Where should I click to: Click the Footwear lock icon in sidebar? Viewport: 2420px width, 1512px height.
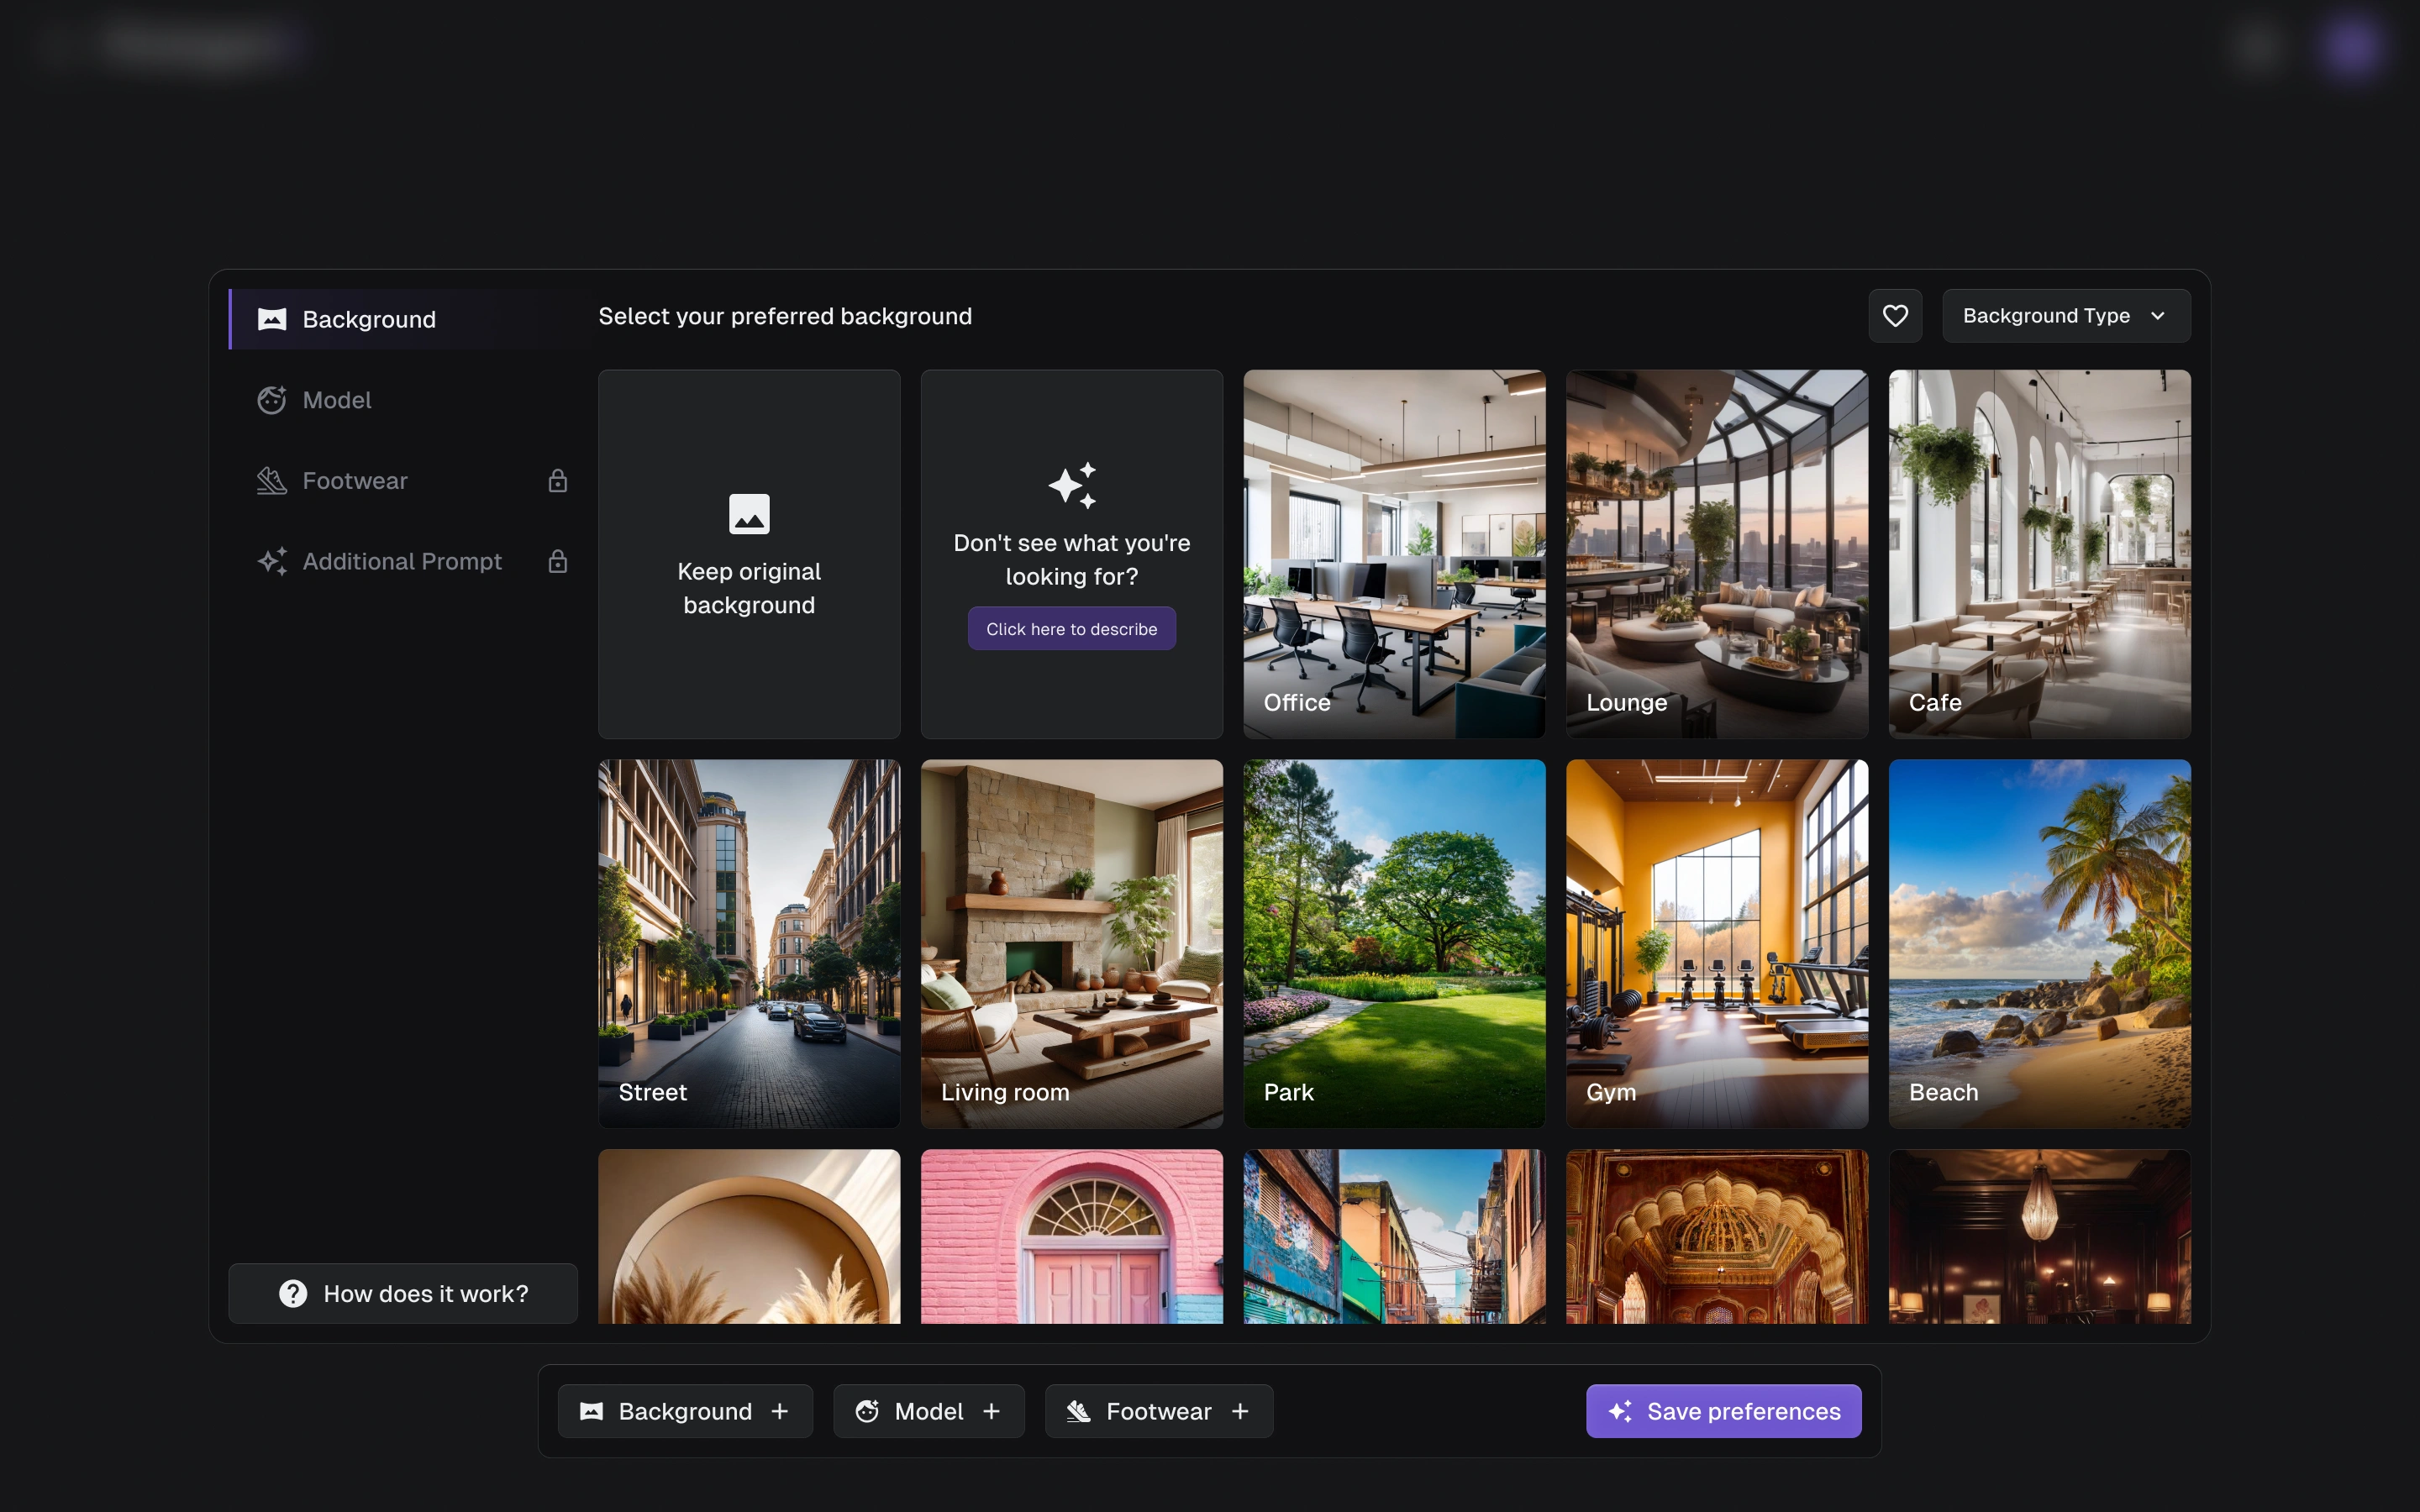tap(558, 481)
